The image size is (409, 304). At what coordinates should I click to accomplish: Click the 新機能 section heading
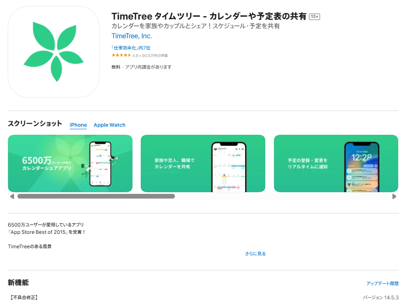point(18,283)
